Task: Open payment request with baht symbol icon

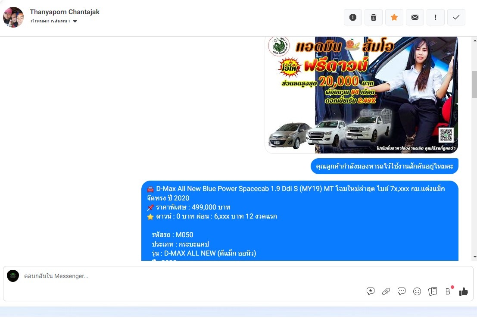Action: tap(448, 291)
